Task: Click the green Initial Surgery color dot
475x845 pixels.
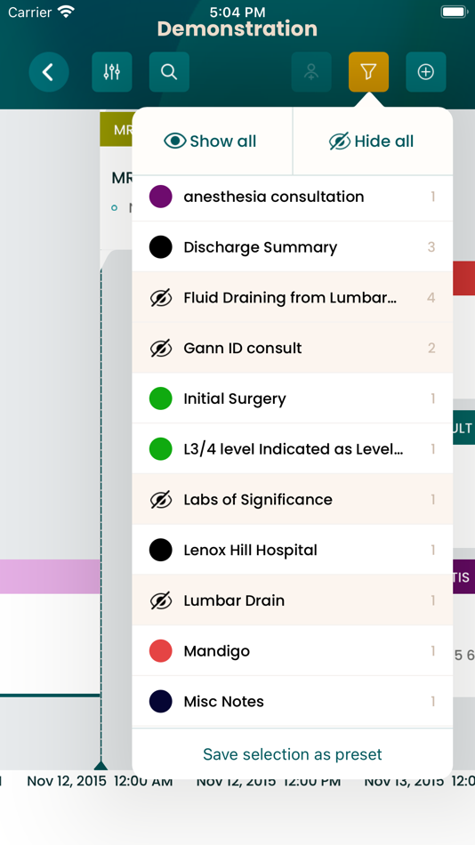Action: [x=161, y=398]
